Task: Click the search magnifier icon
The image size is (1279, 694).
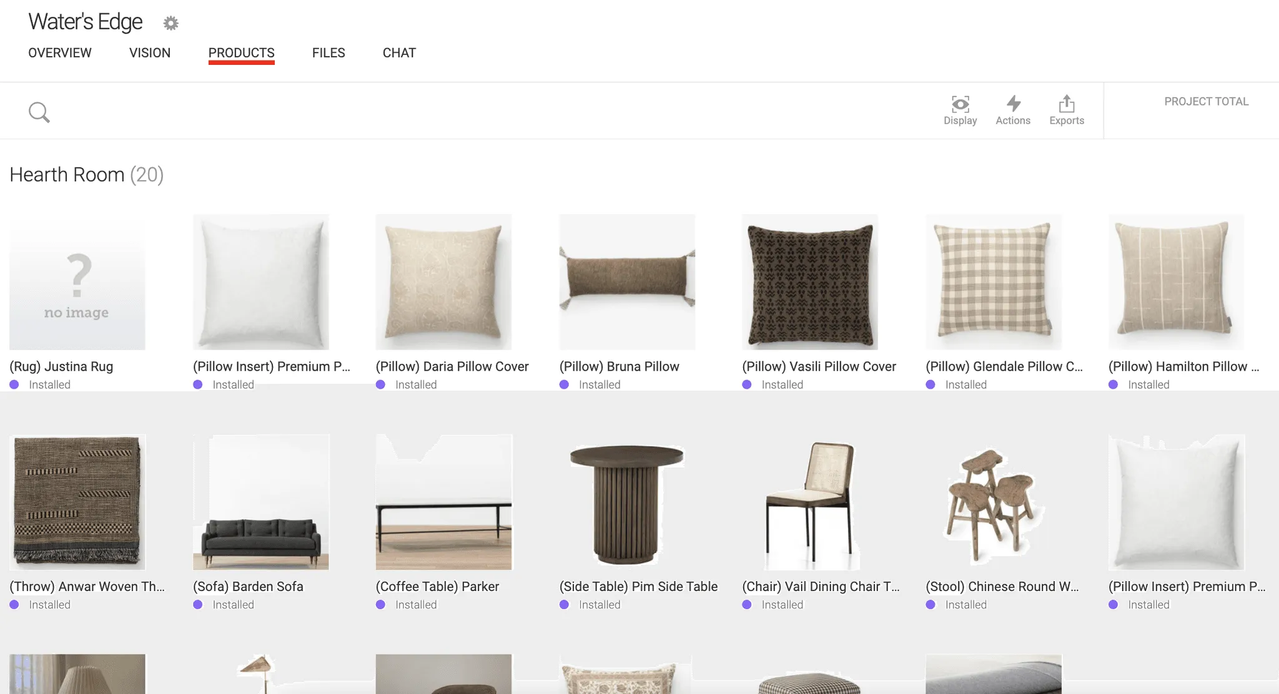Action: pos(39,112)
